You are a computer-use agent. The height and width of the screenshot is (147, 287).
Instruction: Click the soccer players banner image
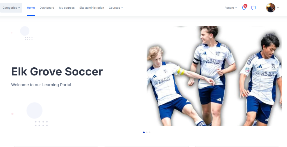point(214,76)
